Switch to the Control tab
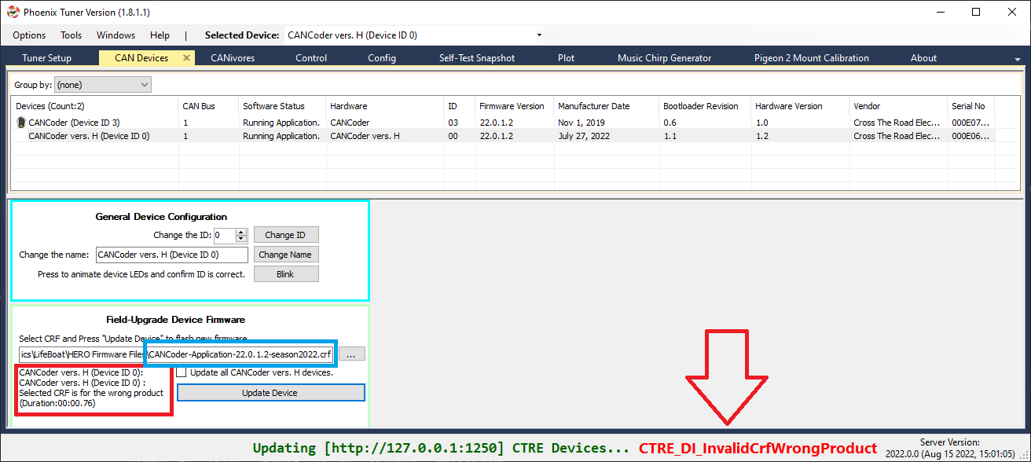 pos(311,58)
